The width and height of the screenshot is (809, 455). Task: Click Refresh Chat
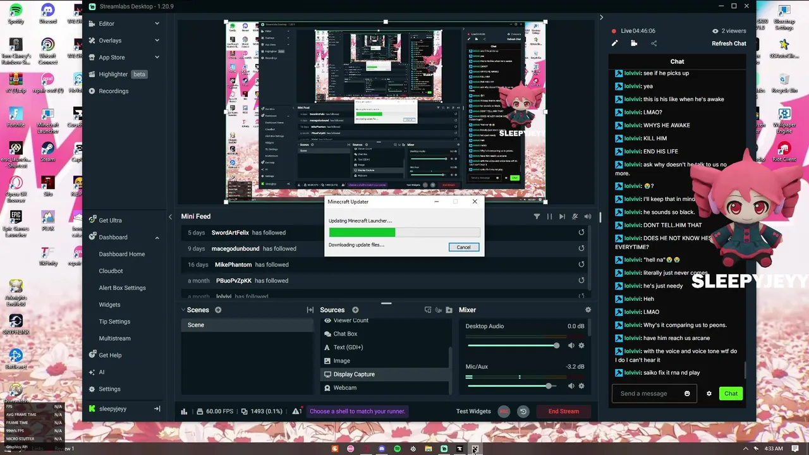729,44
